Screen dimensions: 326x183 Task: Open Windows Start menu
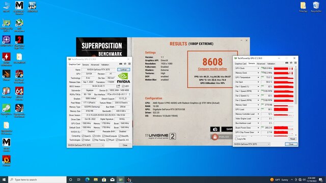click(x=4, y=179)
